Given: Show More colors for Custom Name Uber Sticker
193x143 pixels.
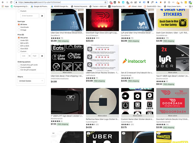Looking at the screenshot, I should (x=137, y=116).
